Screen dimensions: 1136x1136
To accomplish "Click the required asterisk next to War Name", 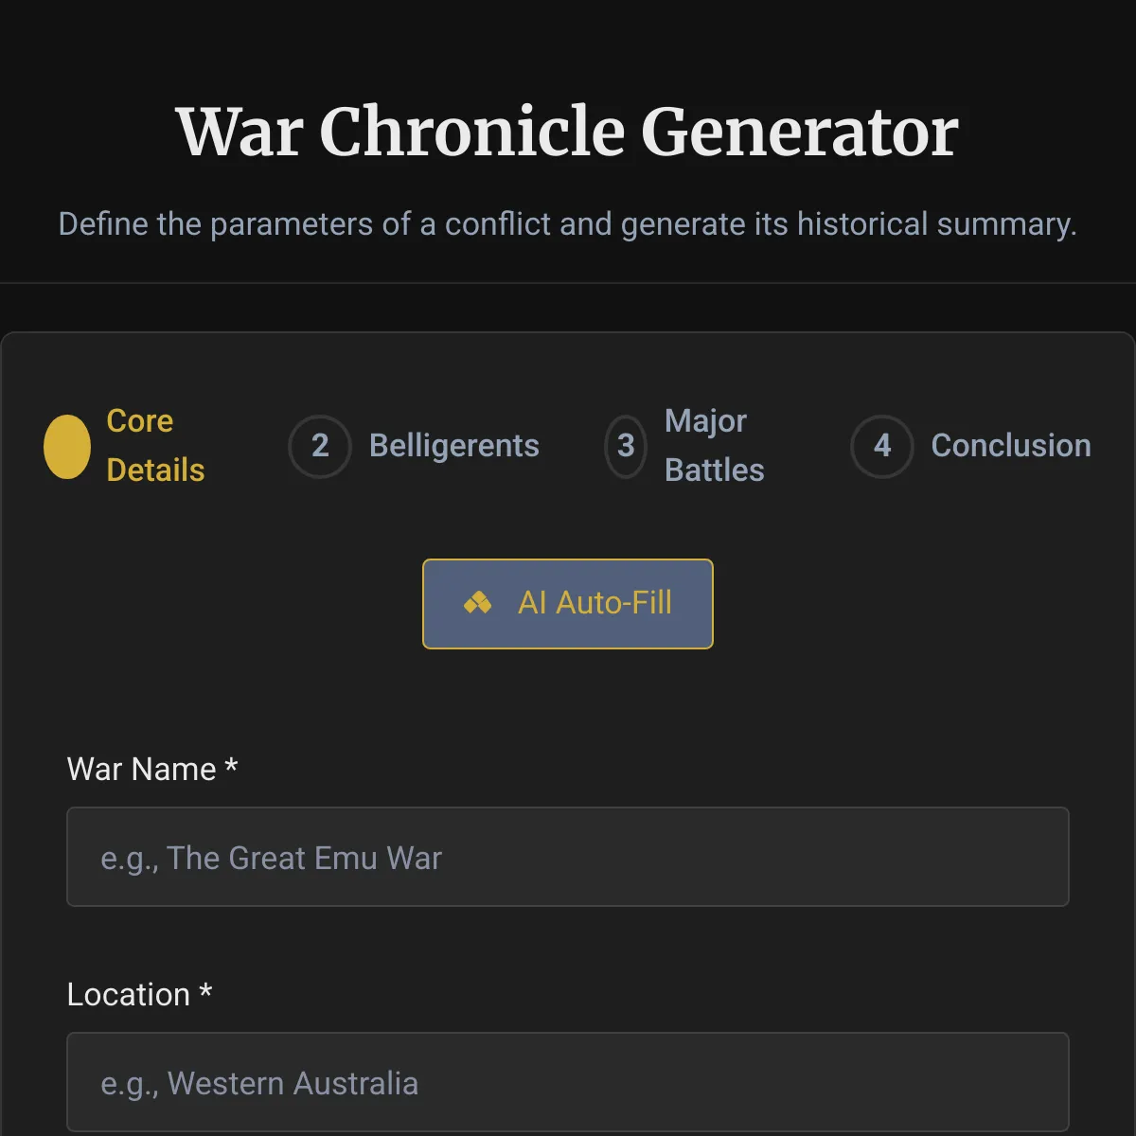I will point(231,765).
